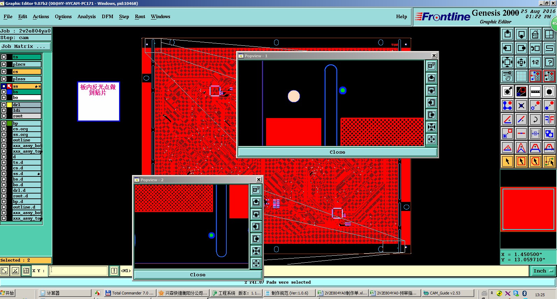This screenshot has width=557, height=299.
Task: Click the green color swatch of bp layer
Action: (x=9, y=123)
